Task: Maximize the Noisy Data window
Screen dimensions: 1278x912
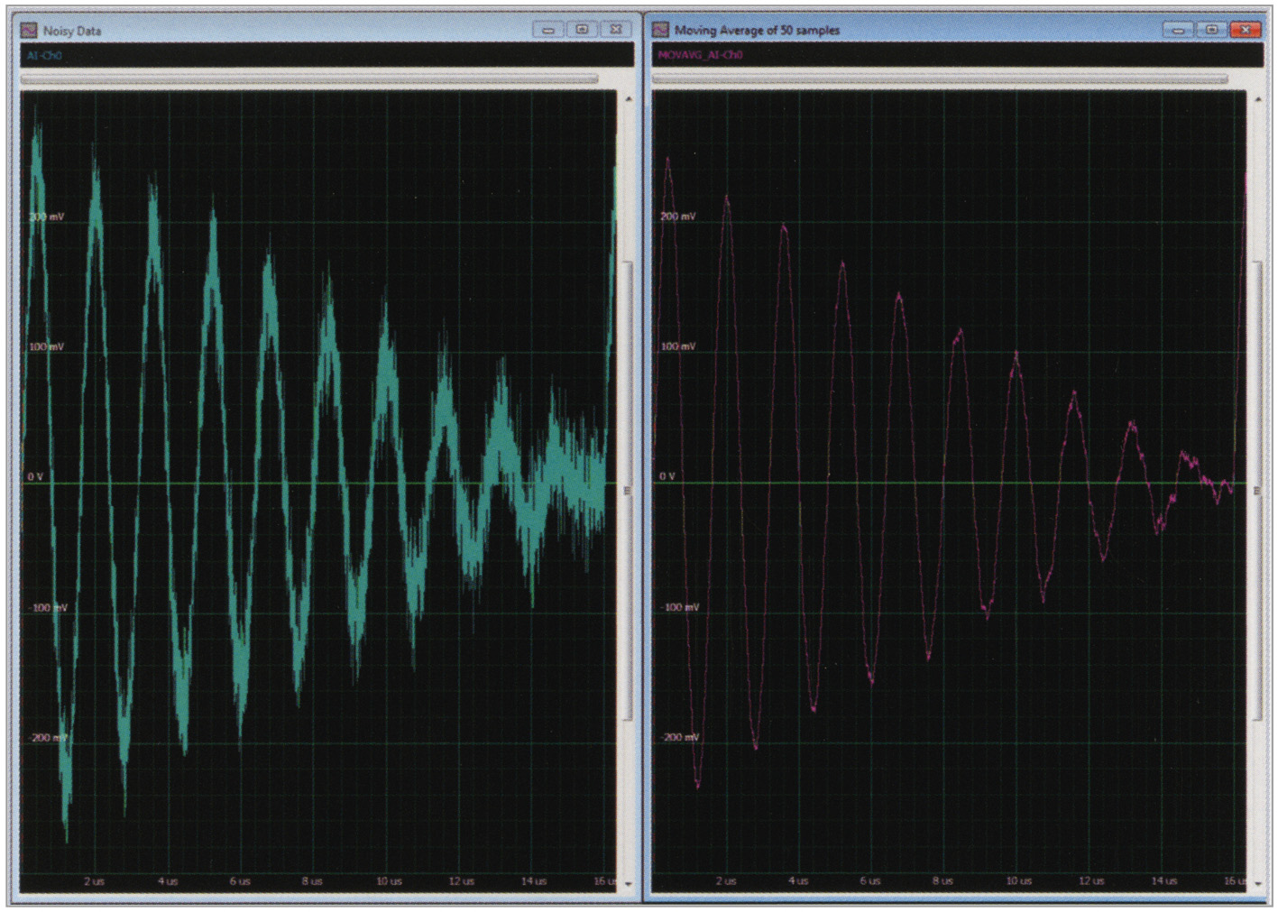Action: coord(582,30)
